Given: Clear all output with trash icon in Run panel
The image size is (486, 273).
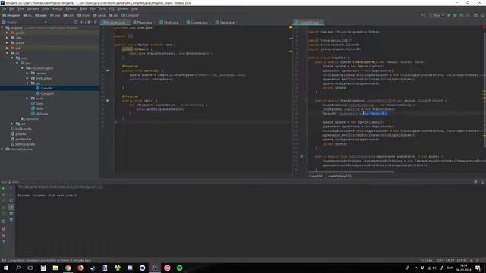Looking at the screenshot, I should [11, 220].
